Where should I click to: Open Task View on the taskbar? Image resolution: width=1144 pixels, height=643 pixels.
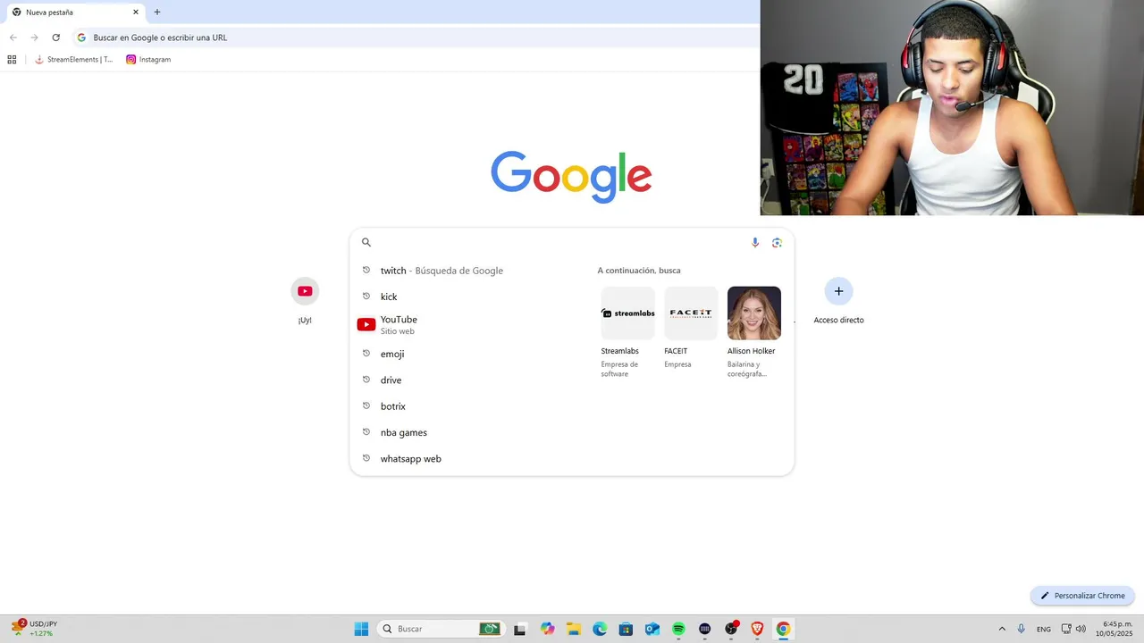(x=519, y=629)
